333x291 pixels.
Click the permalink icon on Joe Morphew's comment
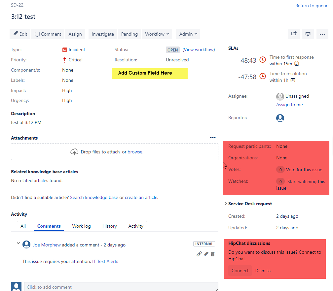[199, 254]
